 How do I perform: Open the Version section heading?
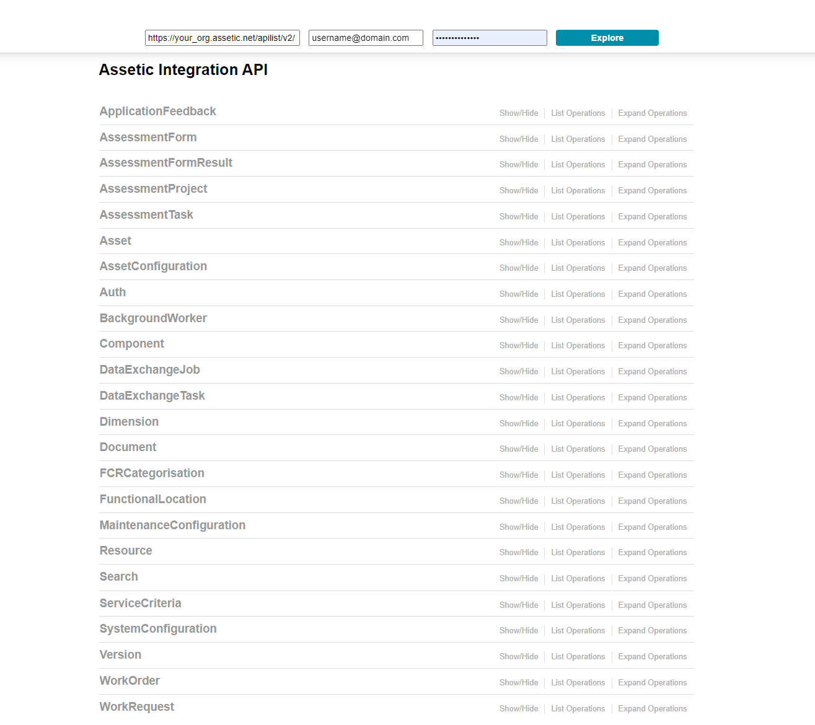click(120, 655)
